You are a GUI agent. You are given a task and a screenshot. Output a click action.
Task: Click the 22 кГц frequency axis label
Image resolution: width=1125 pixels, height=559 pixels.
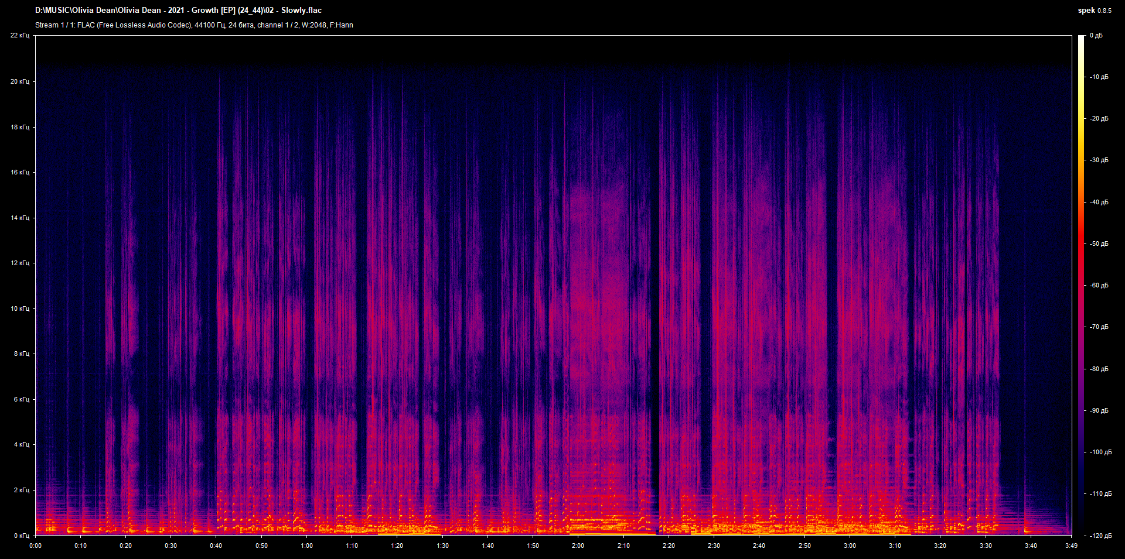20,36
